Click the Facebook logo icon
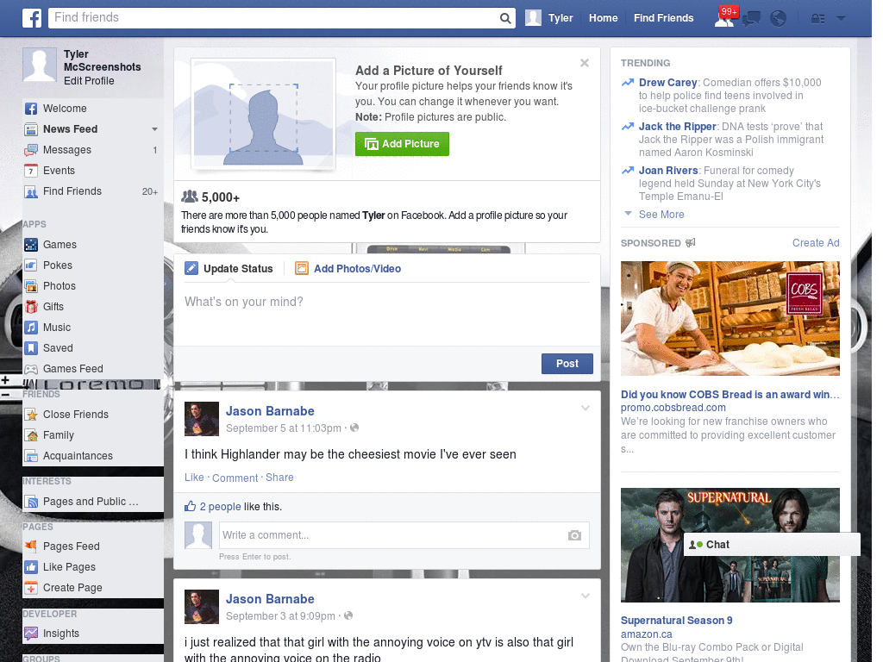 tap(32, 18)
